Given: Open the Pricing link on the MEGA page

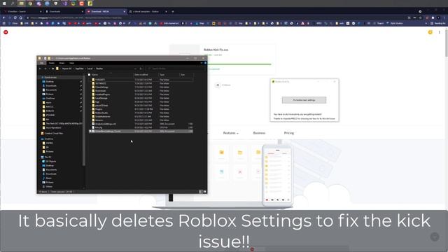Looking at the screenshot, I should (289, 133).
